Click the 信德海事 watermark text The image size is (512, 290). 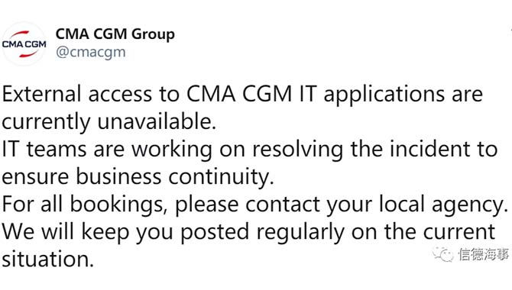click(483, 254)
